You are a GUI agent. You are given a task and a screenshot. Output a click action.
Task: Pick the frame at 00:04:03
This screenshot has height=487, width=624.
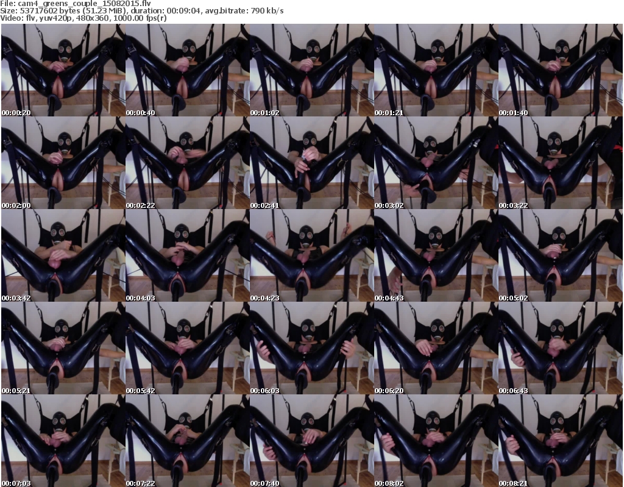pos(188,255)
